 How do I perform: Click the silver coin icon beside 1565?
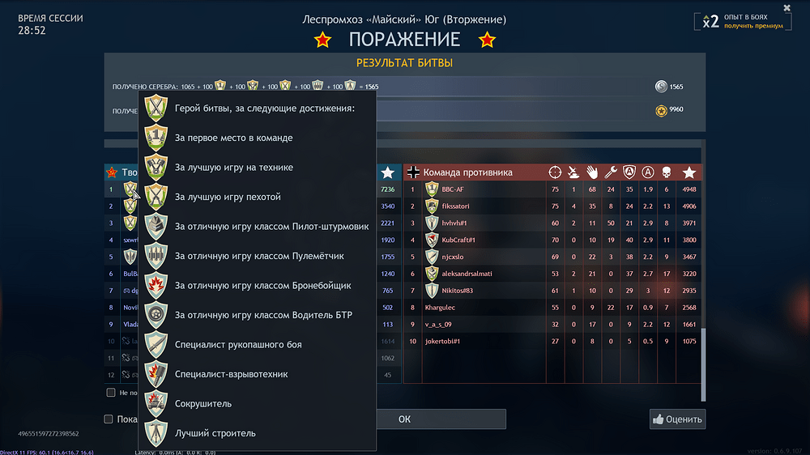click(x=661, y=87)
